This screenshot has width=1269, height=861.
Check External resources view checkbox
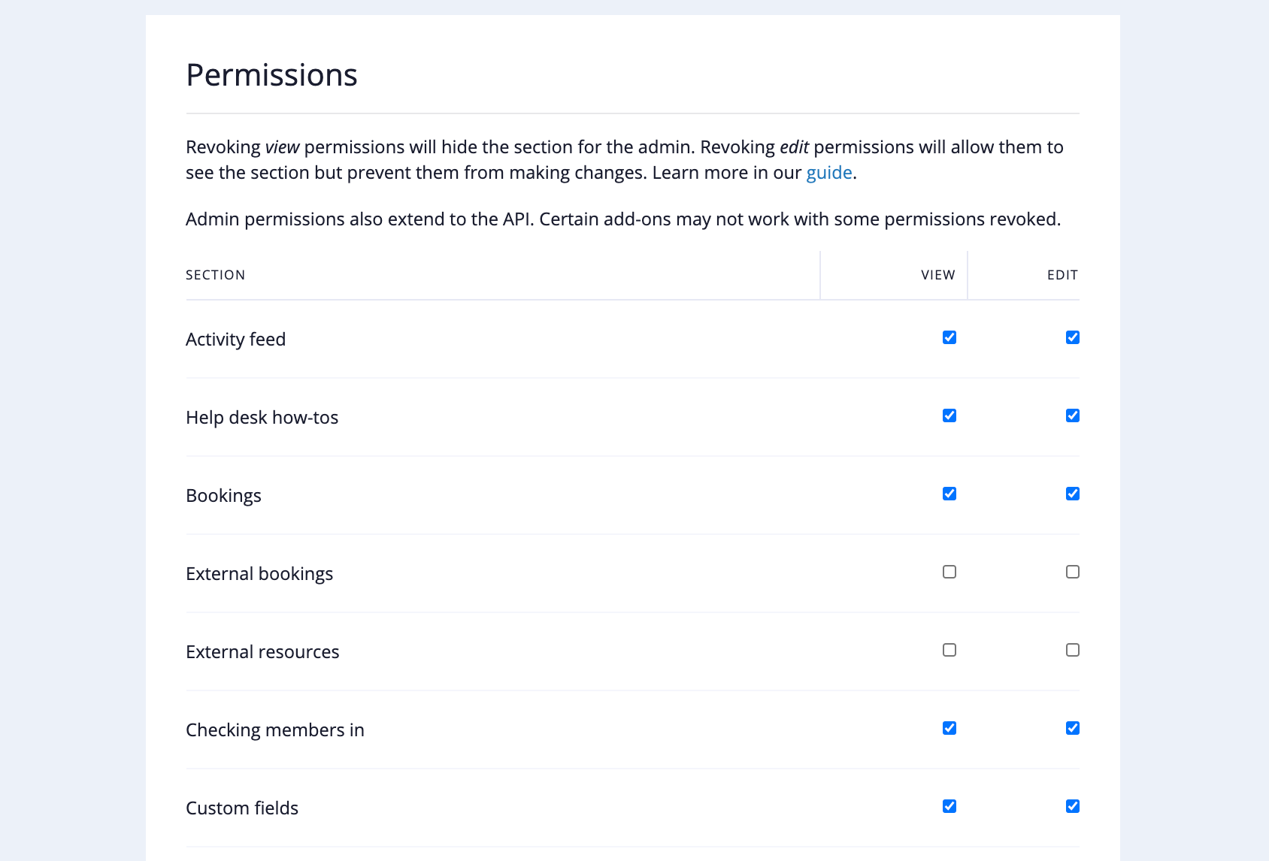(x=949, y=650)
